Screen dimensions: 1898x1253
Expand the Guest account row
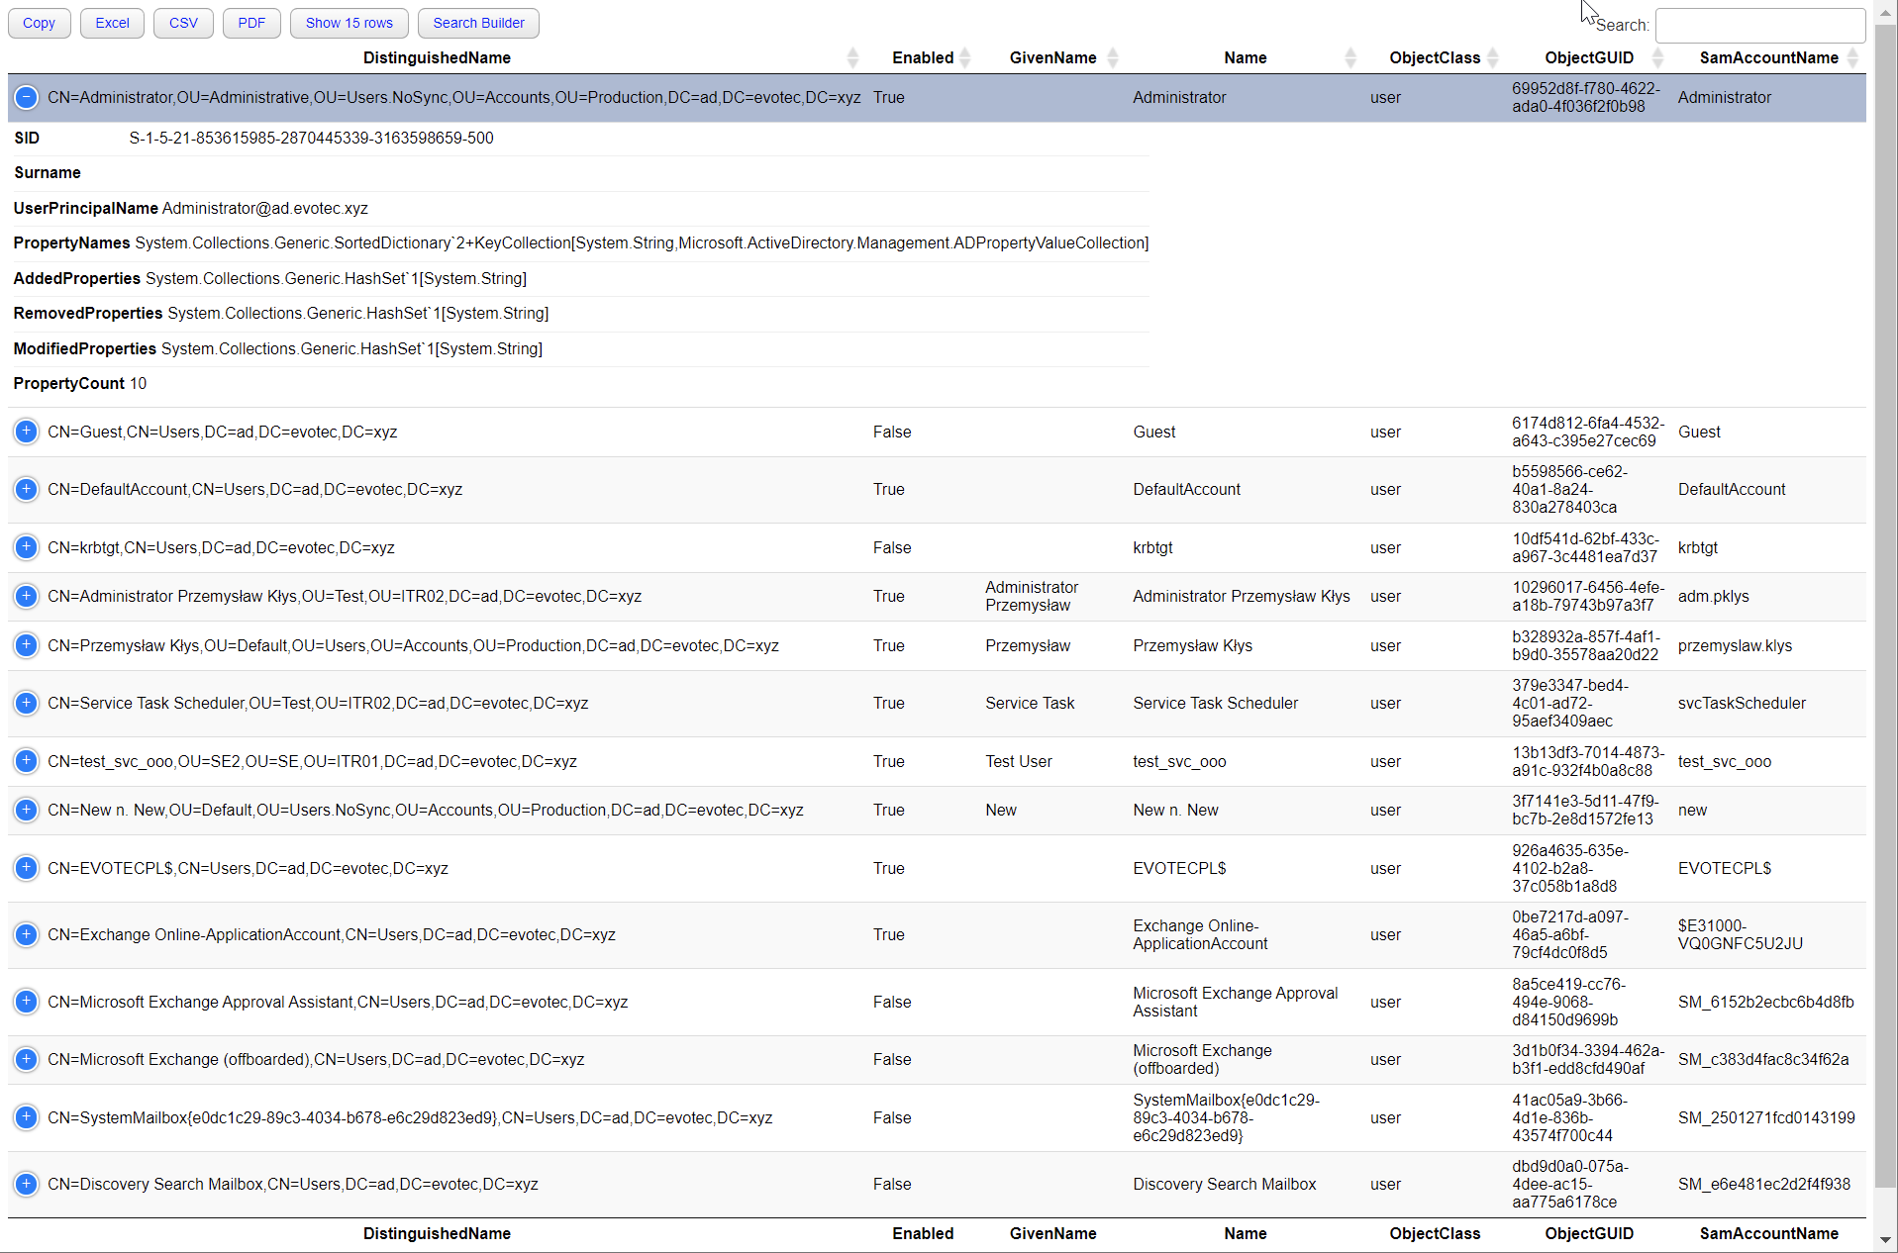[x=27, y=432]
